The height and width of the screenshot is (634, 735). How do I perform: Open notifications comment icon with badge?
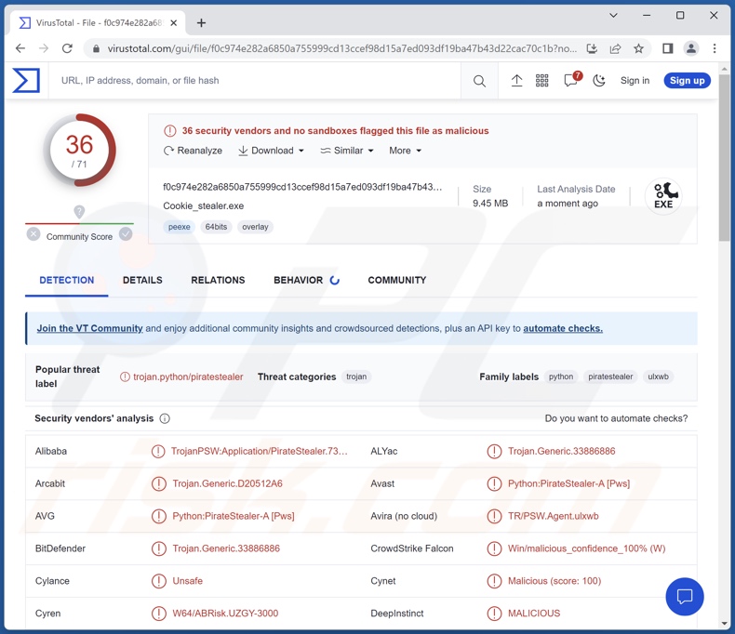[x=572, y=80]
